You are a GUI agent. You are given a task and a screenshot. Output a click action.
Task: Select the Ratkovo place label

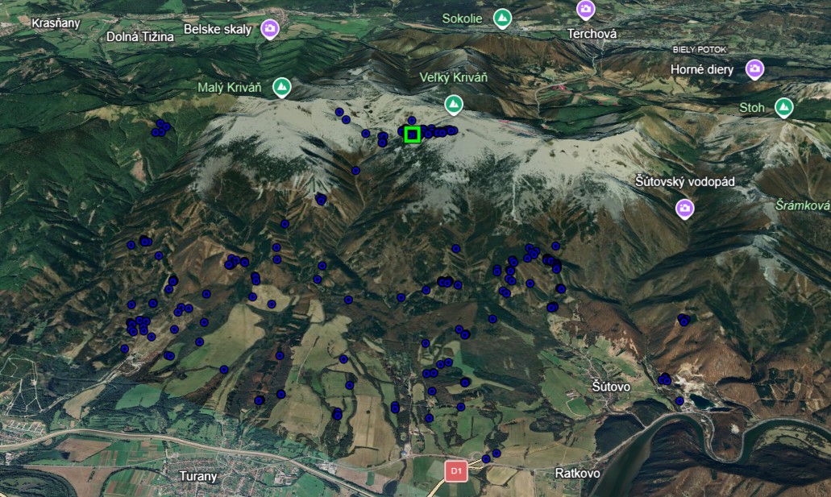tap(577, 473)
